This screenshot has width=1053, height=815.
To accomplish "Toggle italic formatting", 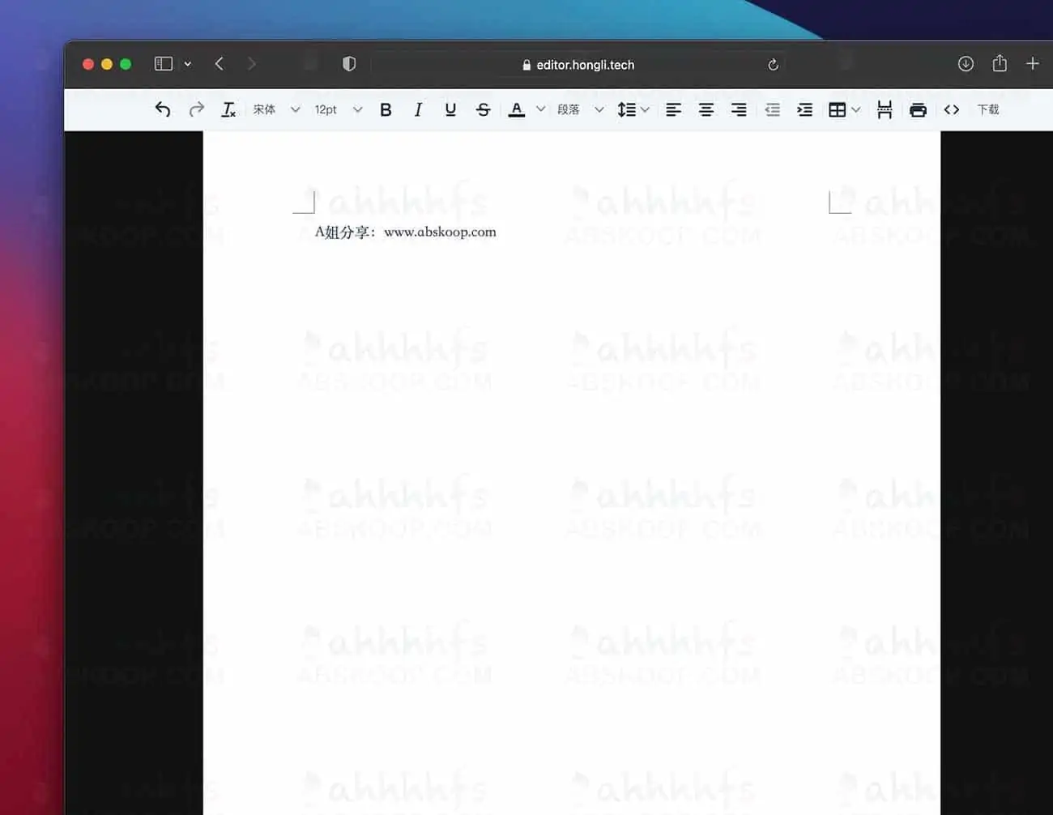I will (418, 109).
